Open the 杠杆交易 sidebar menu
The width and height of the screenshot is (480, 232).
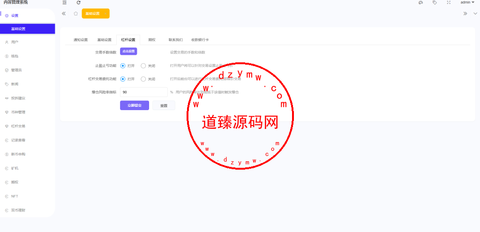click(x=28, y=126)
